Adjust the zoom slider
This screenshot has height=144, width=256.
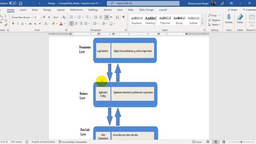pyautogui.click(x=241, y=142)
